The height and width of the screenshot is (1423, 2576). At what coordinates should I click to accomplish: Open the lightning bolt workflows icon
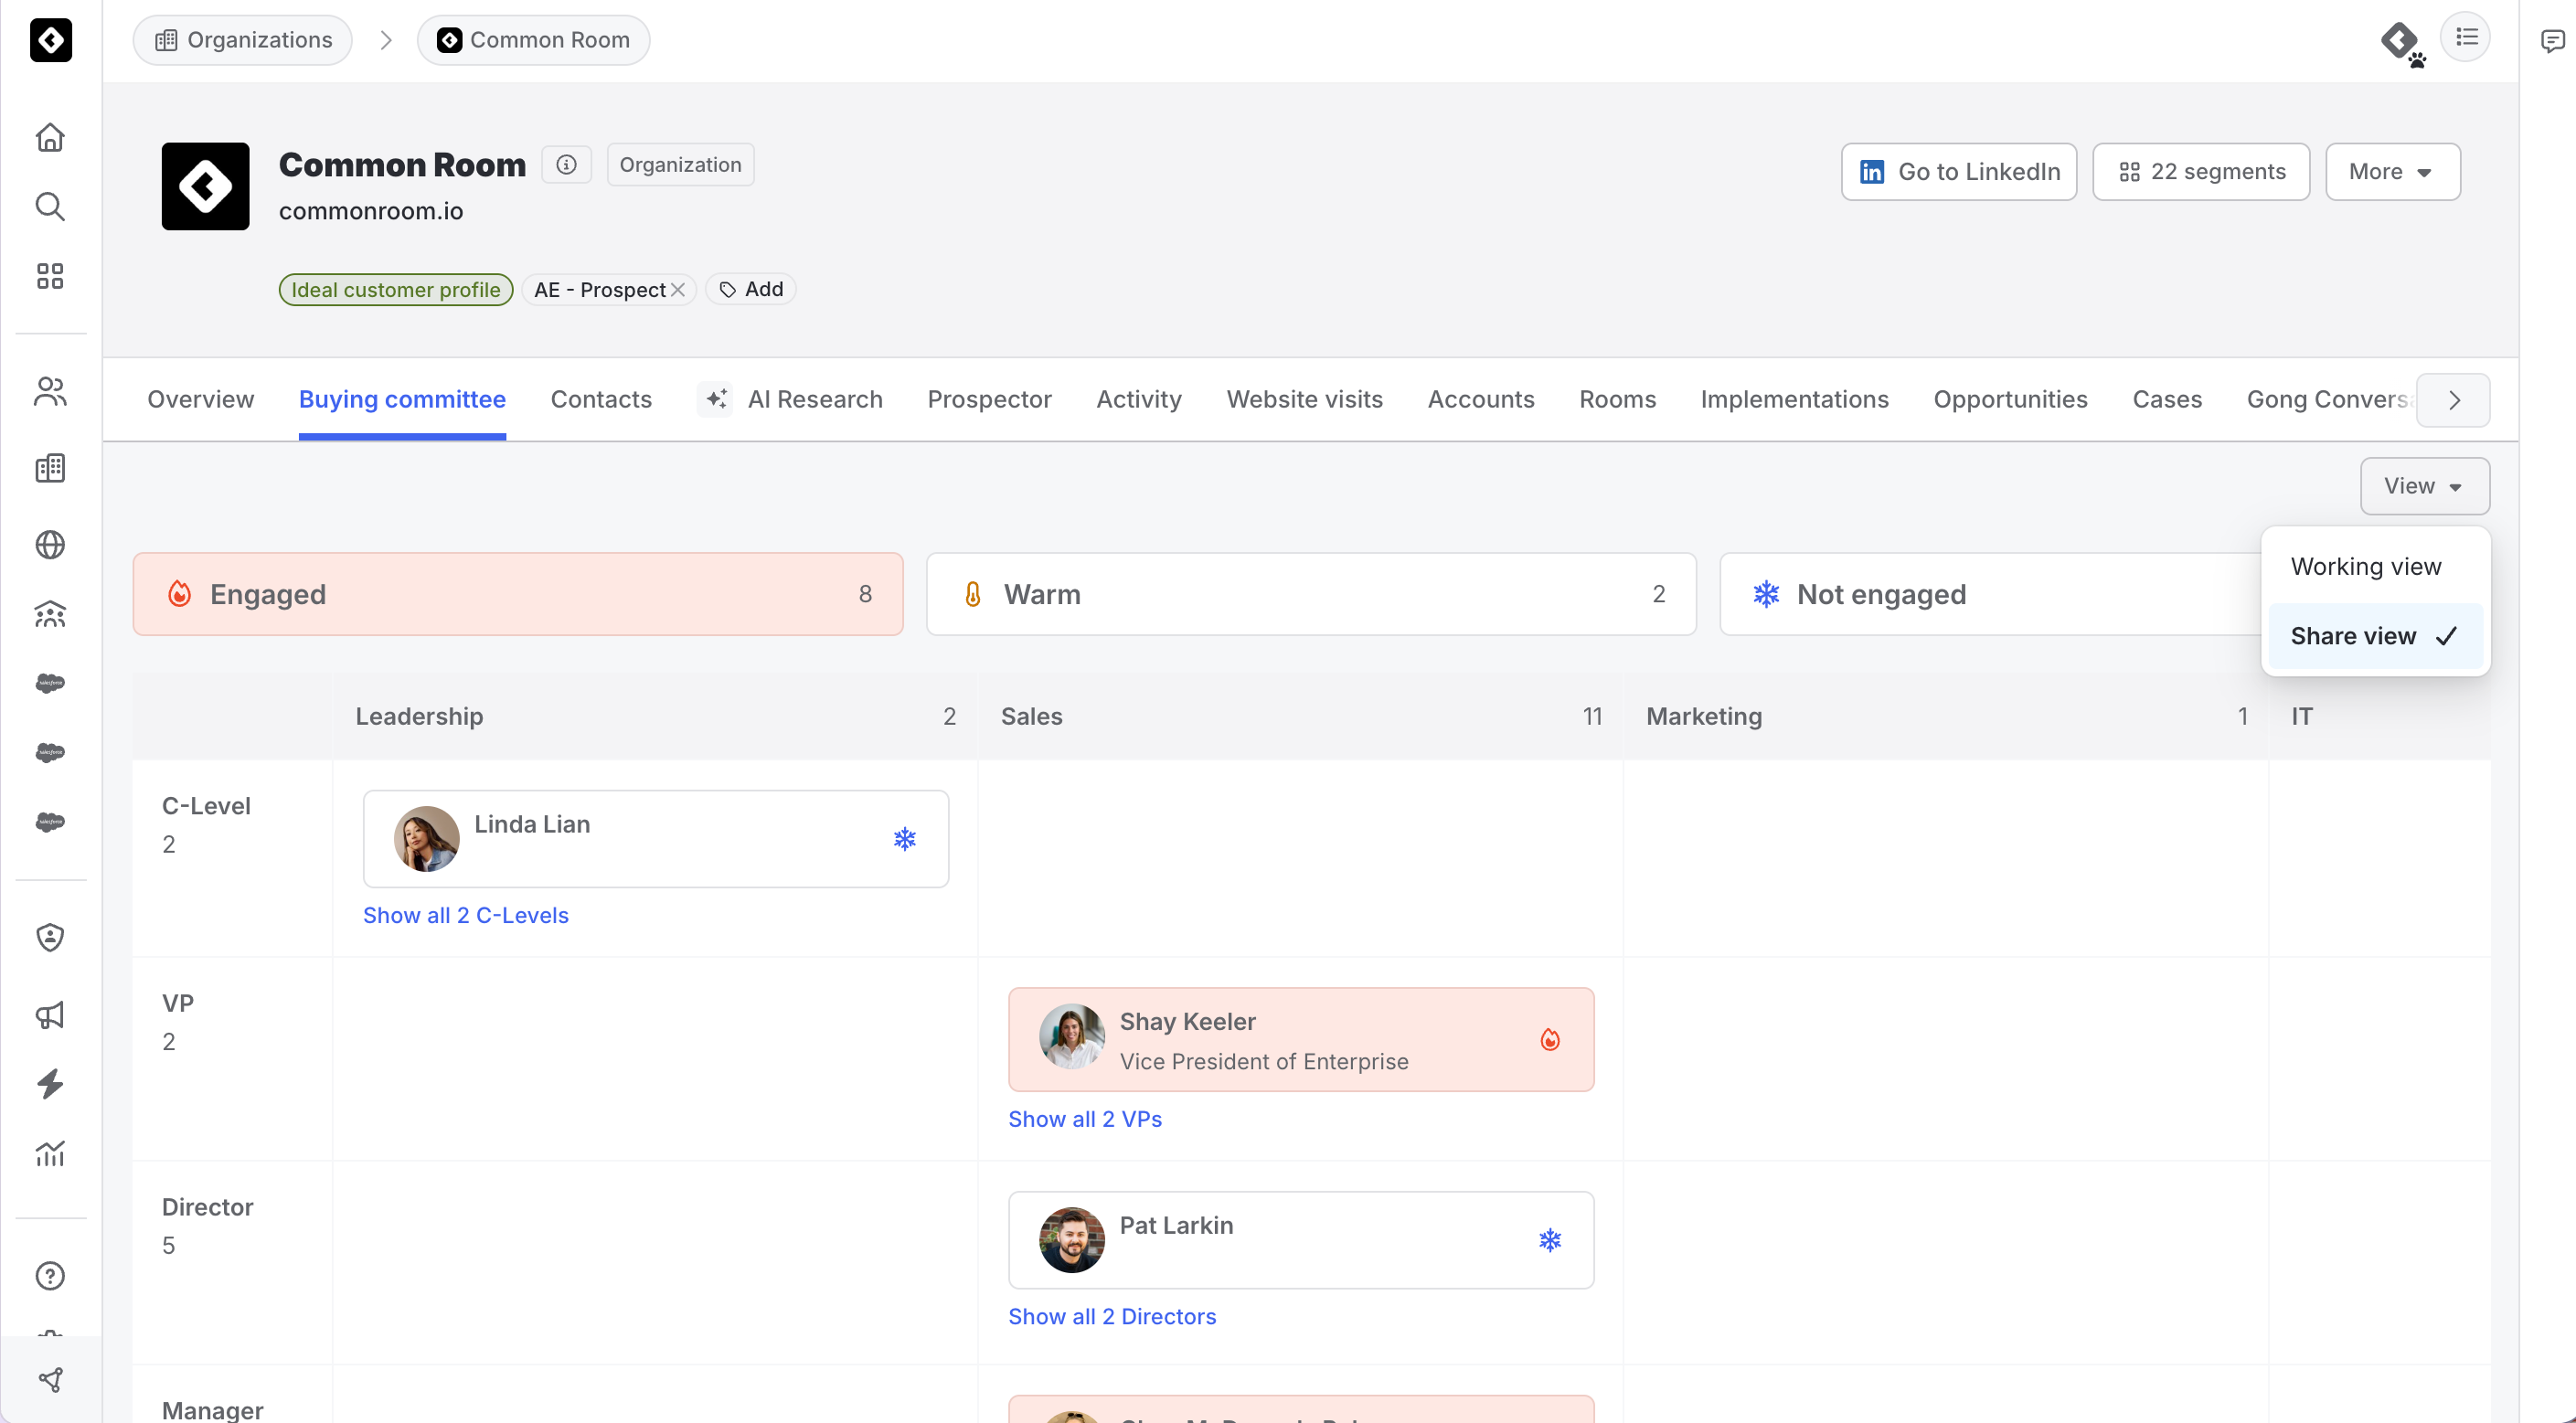pyautogui.click(x=50, y=1084)
